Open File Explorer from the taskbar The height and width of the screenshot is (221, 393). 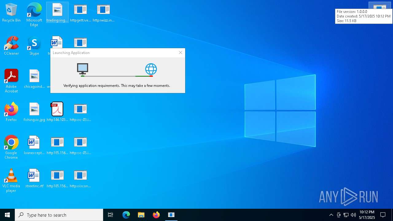coord(141,215)
